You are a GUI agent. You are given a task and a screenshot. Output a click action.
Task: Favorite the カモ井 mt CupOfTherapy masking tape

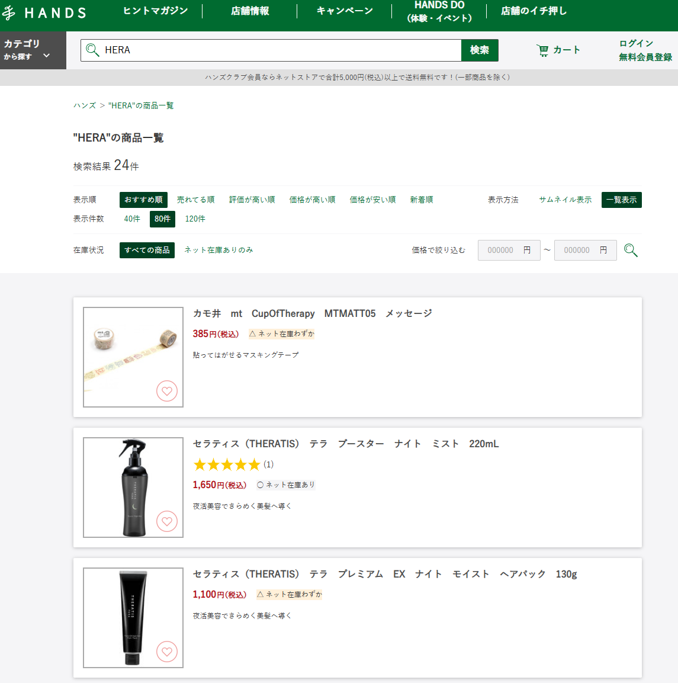click(167, 391)
